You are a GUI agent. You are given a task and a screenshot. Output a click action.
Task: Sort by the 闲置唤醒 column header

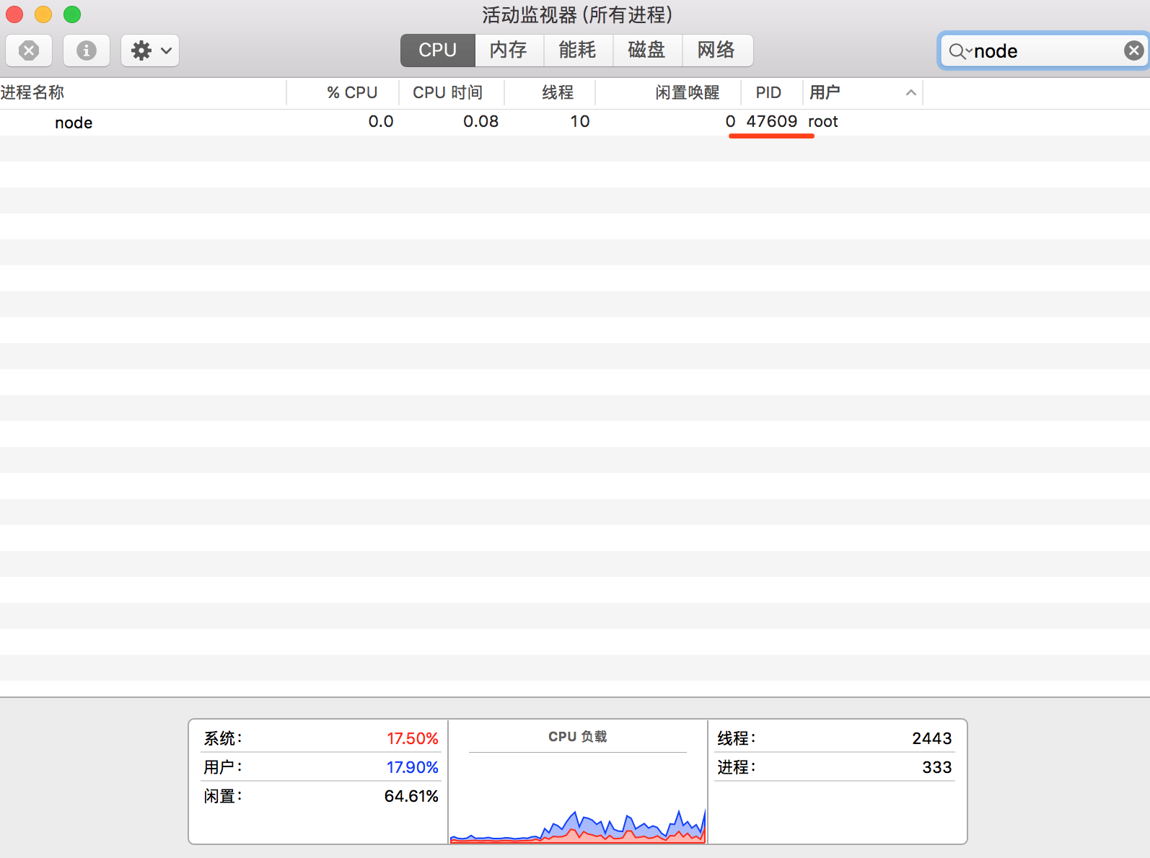pyautogui.click(x=668, y=93)
